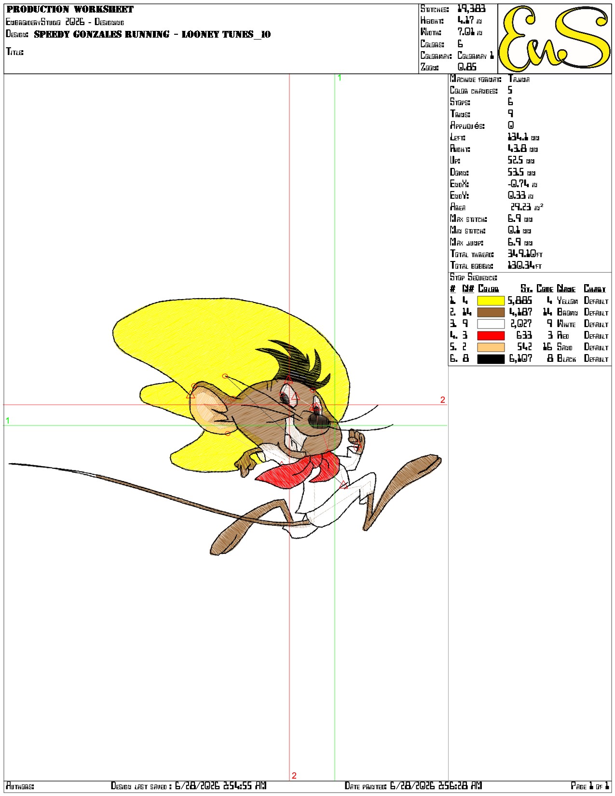Click the Machine format value Tajima

point(519,79)
